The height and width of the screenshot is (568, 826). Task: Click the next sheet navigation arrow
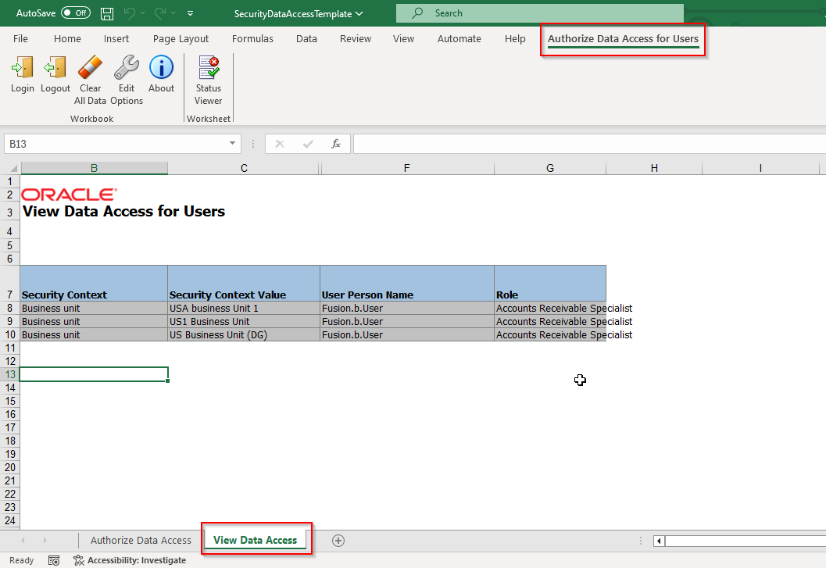(45, 540)
